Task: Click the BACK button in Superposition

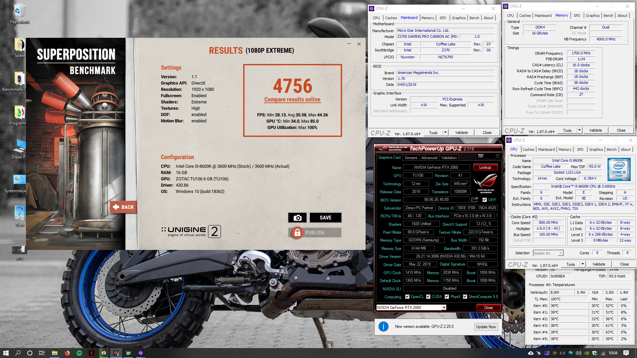Action: [x=123, y=207]
